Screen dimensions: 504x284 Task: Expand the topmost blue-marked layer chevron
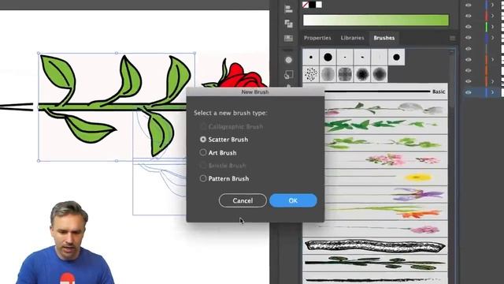[492, 5]
